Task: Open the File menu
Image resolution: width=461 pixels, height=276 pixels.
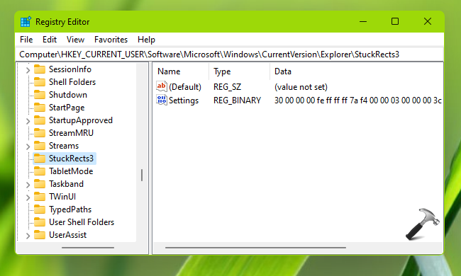Action: [x=26, y=40]
